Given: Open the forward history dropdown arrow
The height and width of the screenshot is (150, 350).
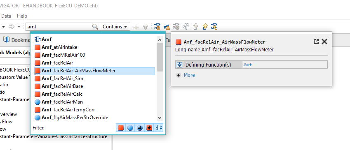Looking at the screenshot, I should tap(19, 27).
